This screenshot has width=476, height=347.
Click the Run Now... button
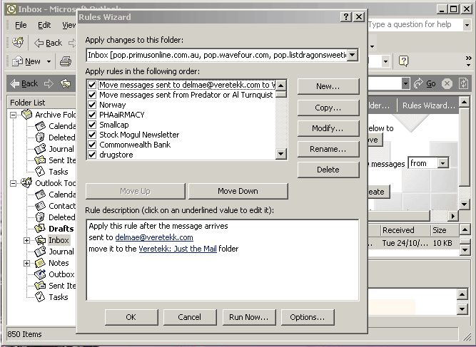point(249,317)
